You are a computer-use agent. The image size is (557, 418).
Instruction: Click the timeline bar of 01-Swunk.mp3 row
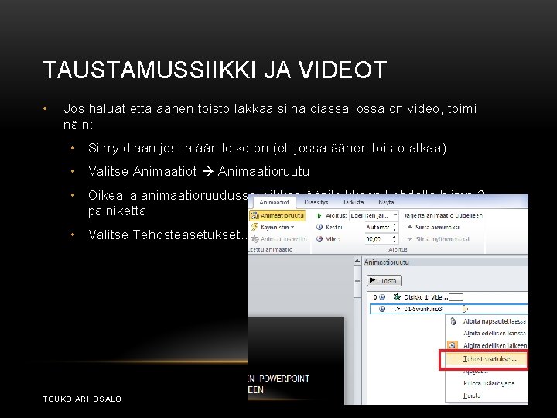click(x=466, y=309)
